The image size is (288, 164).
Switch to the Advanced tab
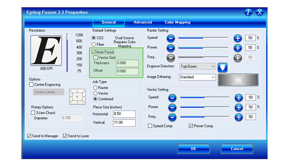tap(143, 22)
